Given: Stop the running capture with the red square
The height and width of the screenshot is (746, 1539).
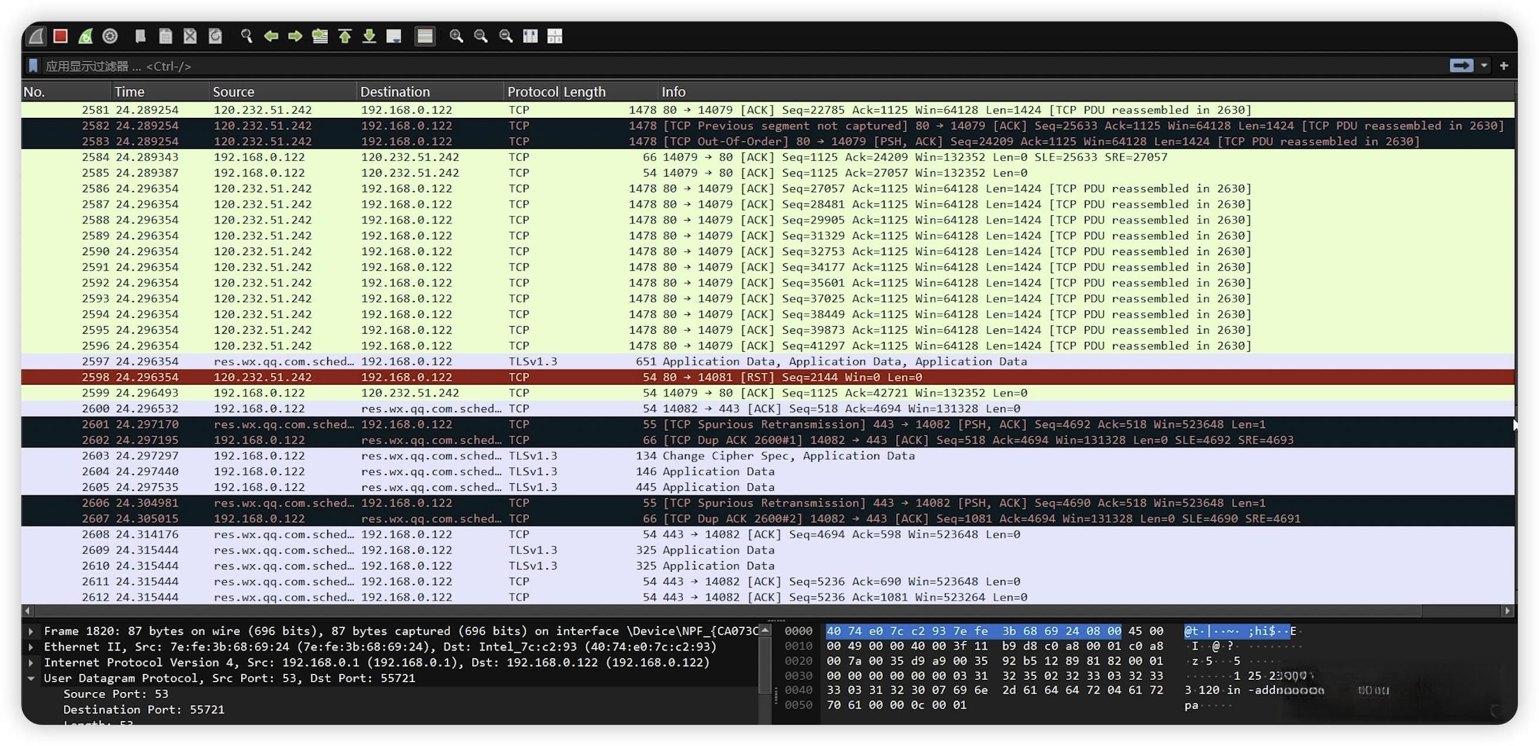Looking at the screenshot, I should point(60,36).
